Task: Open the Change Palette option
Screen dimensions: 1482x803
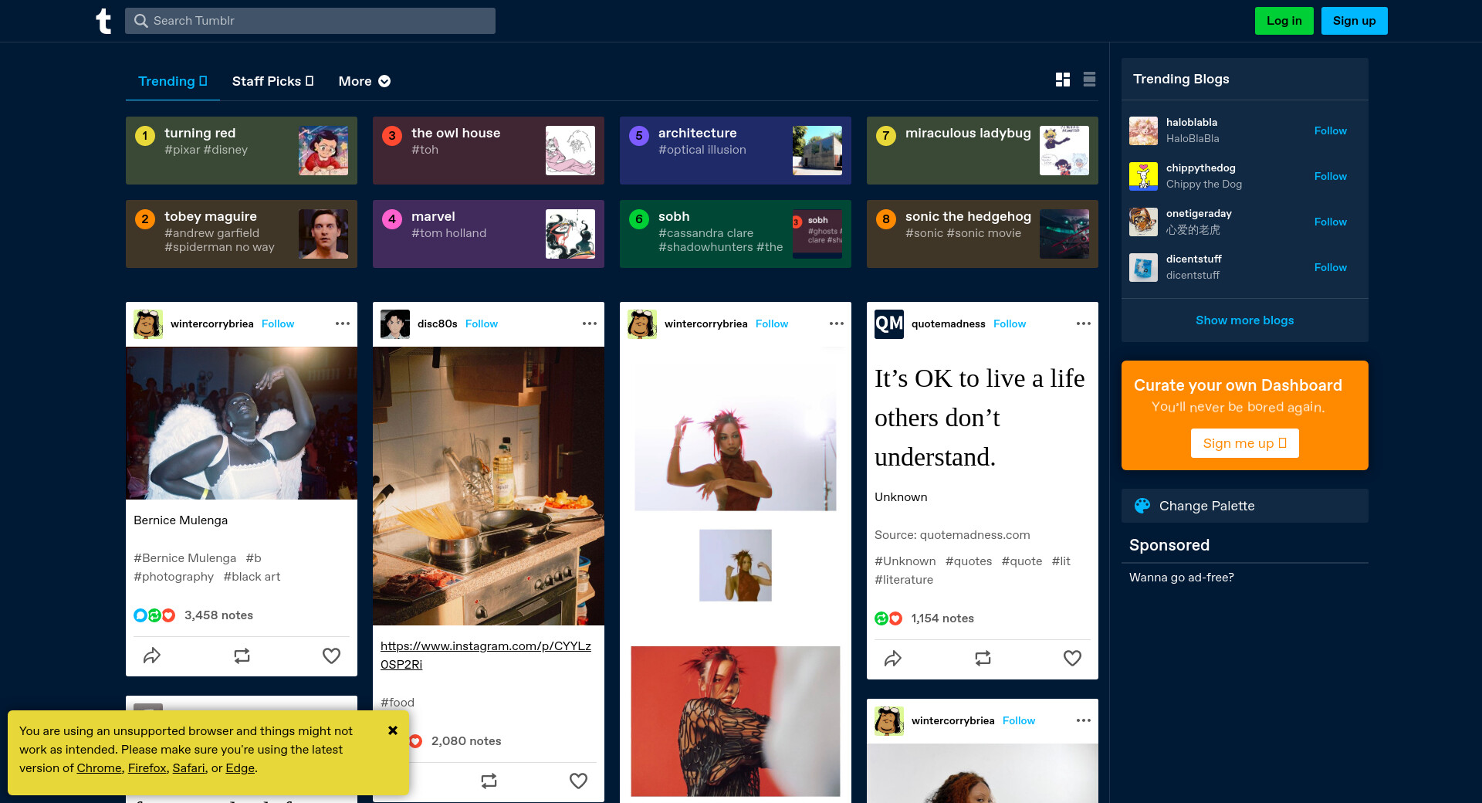Action: click(x=1206, y=506)
